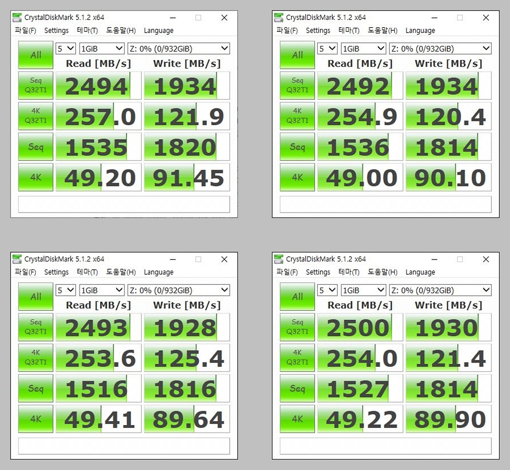Click the CrystalDiskMark title icon in the 2493 window
This screenshot has height=470, width=510.
[17, 259]
